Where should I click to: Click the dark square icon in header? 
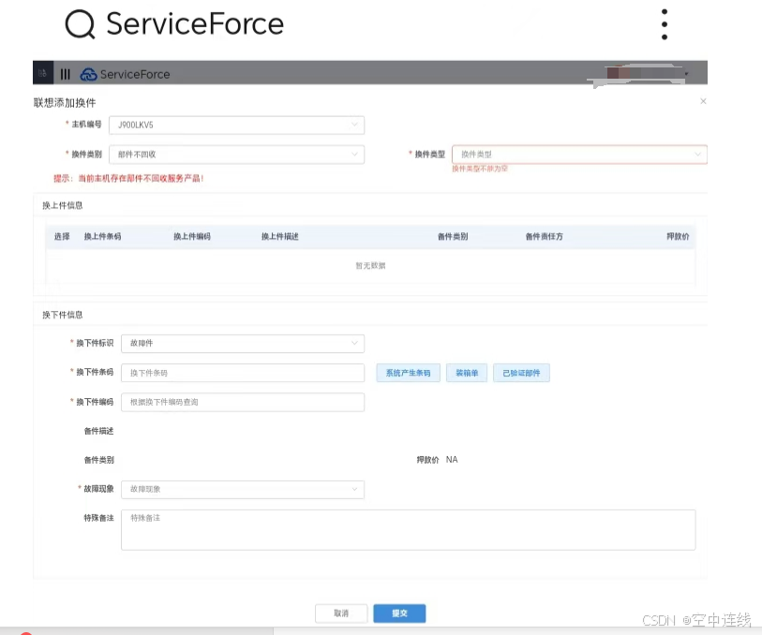pyautogui.click(x=43, y=73)
